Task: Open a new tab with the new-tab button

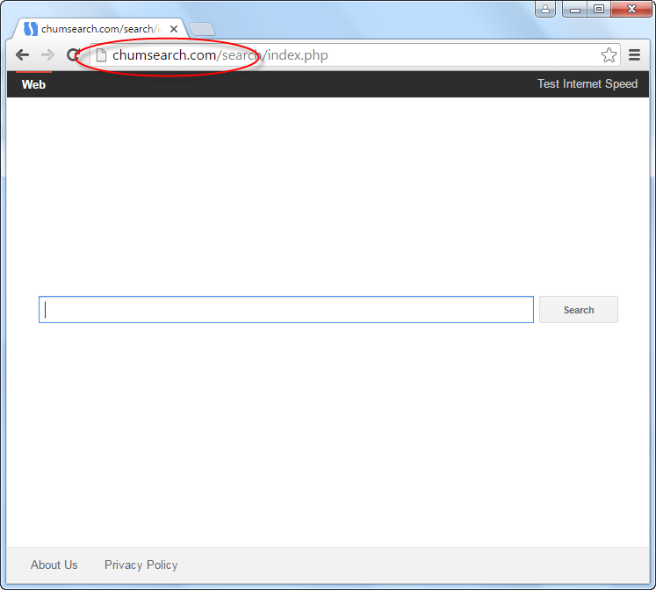Action: point(202,29)
